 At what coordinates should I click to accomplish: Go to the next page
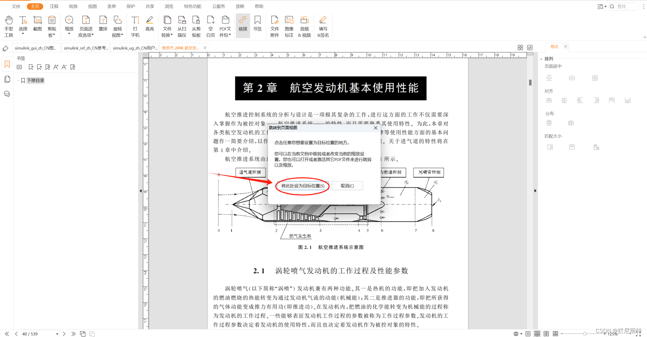[x=64, y=334]
